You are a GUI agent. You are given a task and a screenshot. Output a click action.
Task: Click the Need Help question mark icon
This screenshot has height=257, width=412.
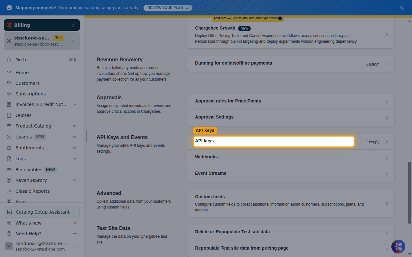9,234
